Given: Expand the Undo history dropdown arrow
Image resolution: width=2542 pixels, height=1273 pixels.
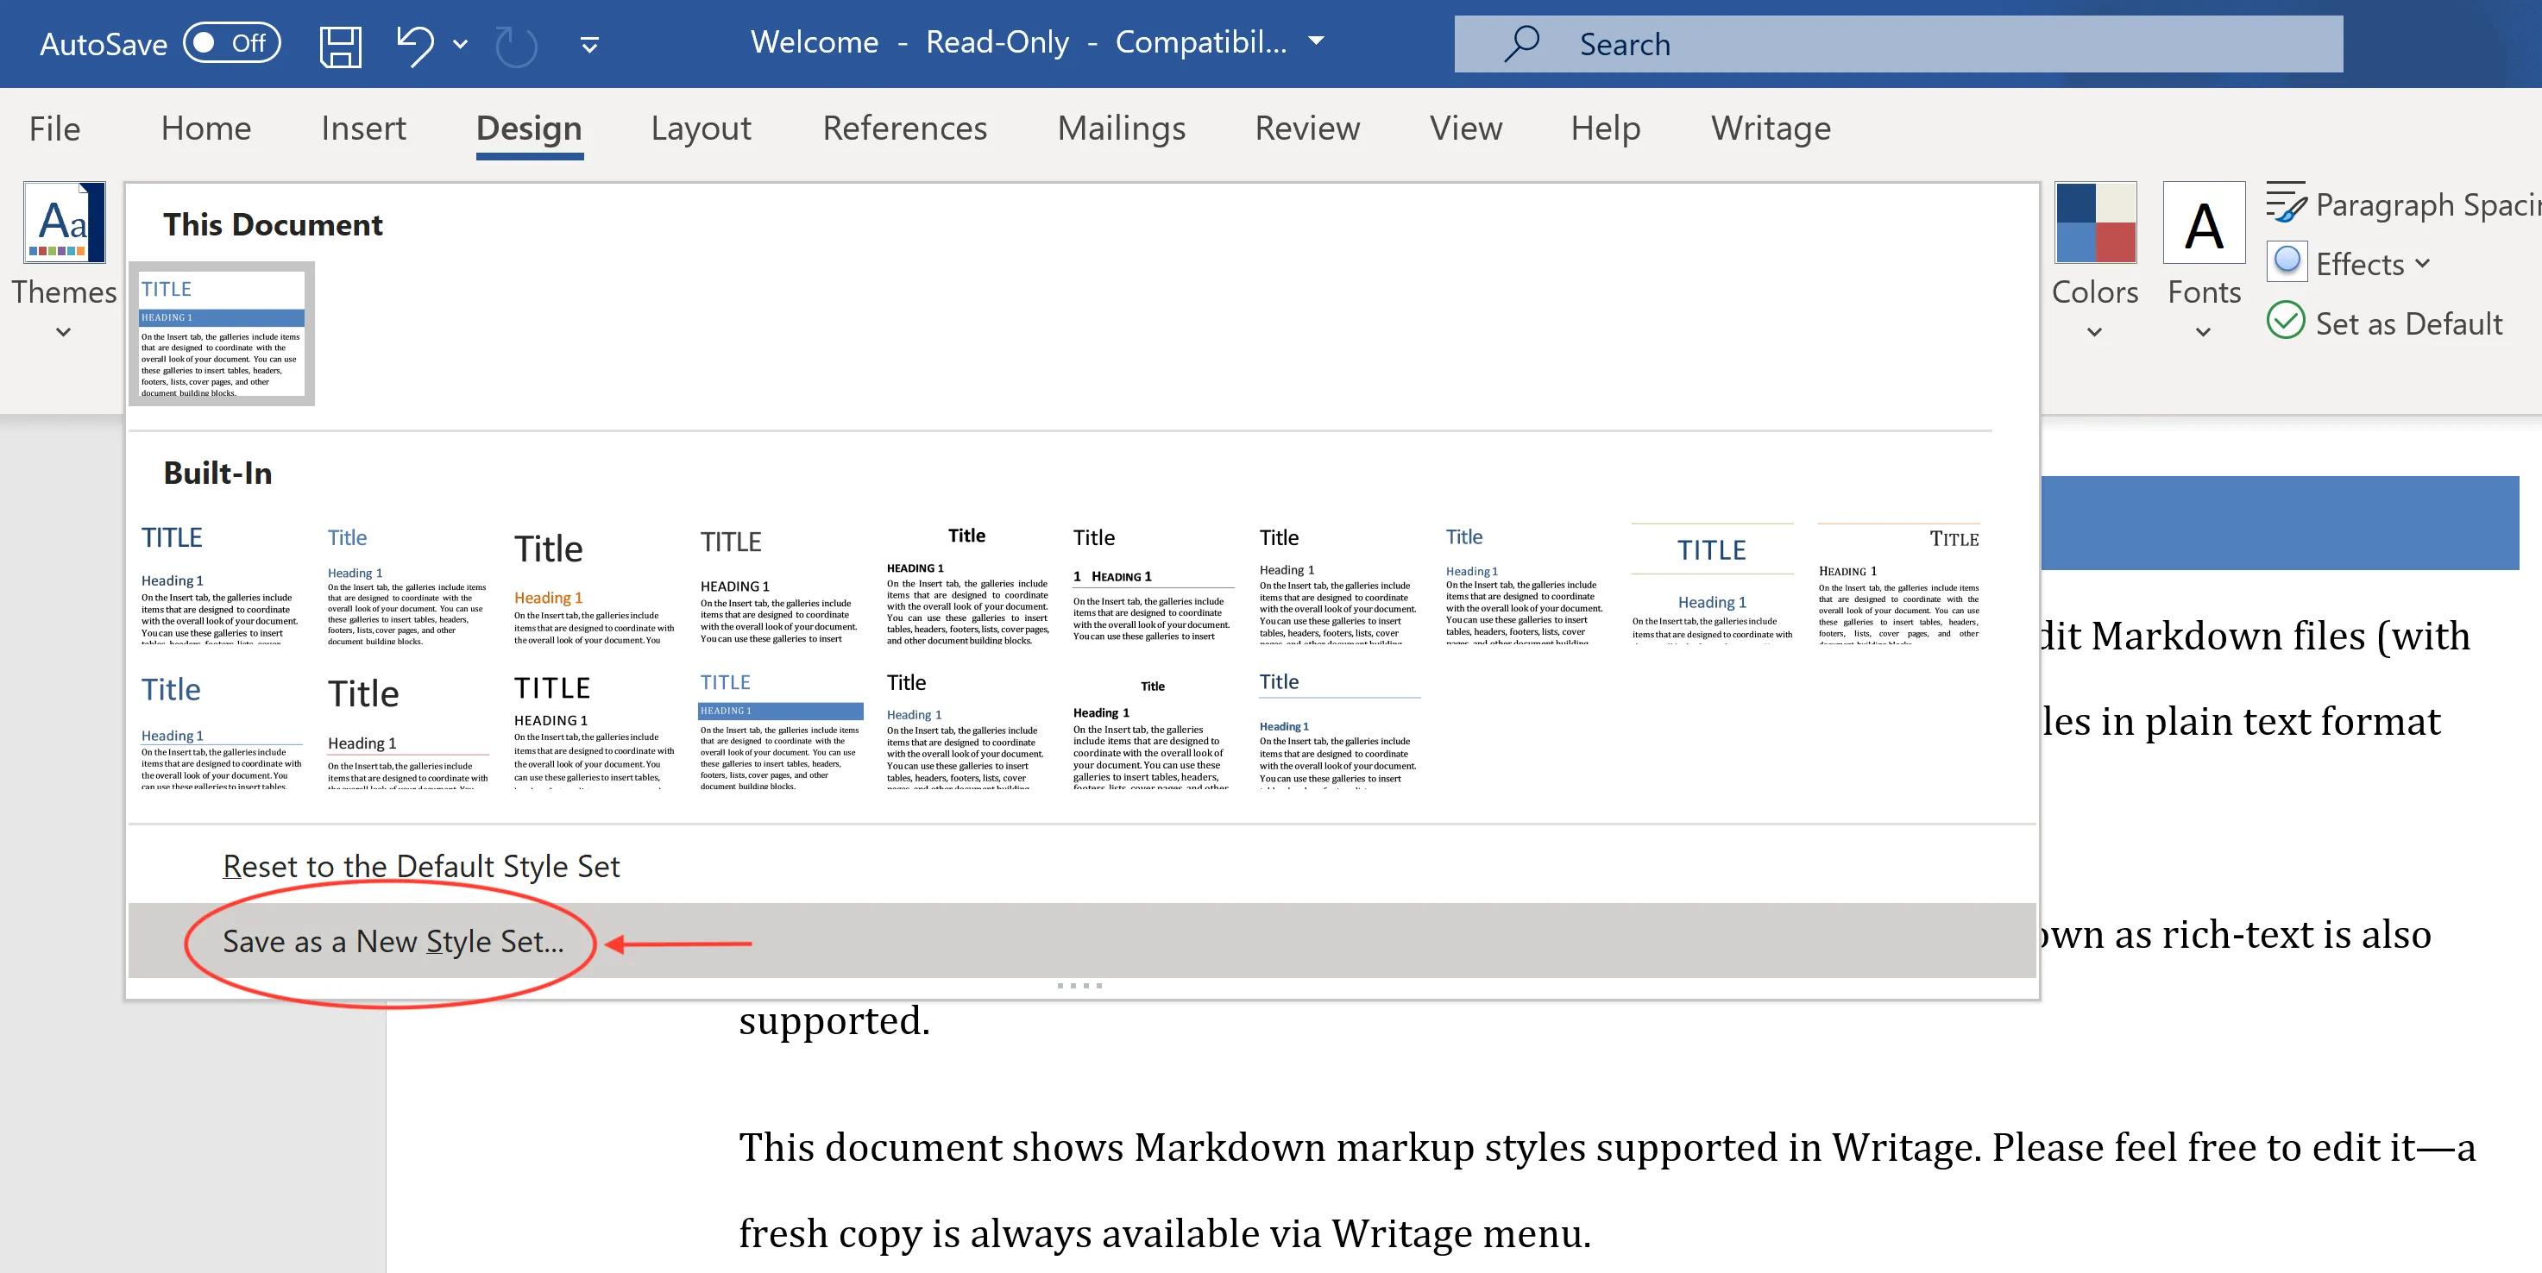Looking at the screenshot, I should pyautogui.click(x=460, y=44).
